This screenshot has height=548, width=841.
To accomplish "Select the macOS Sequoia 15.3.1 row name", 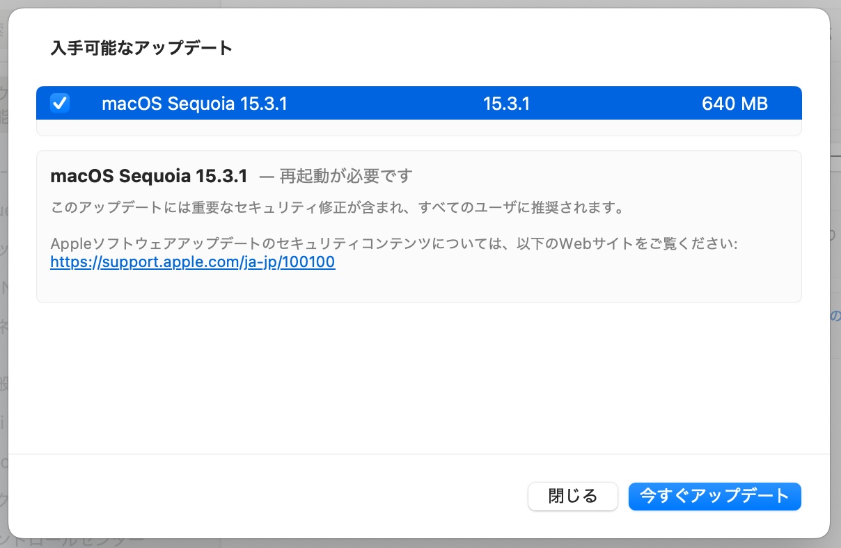I will 194,104.
